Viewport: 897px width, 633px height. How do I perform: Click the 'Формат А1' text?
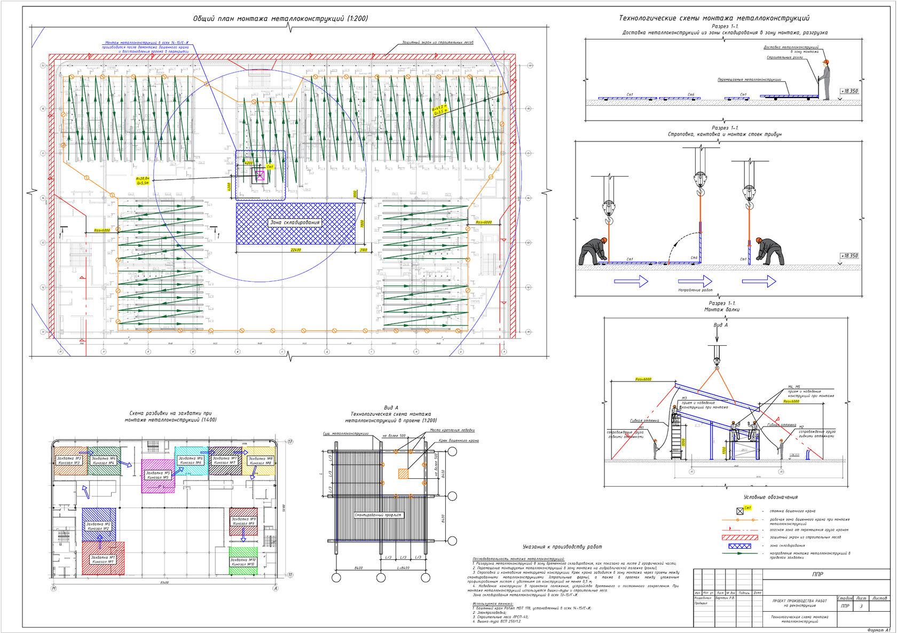879,630
